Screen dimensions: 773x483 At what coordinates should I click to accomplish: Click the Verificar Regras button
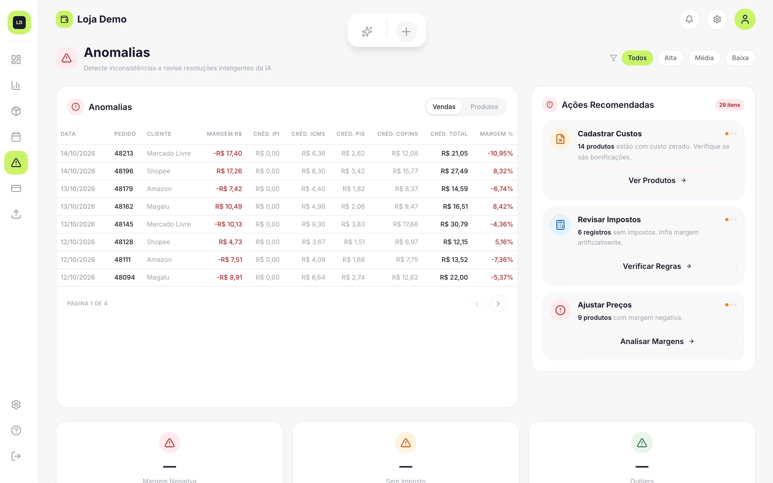[x=657, y=266]
